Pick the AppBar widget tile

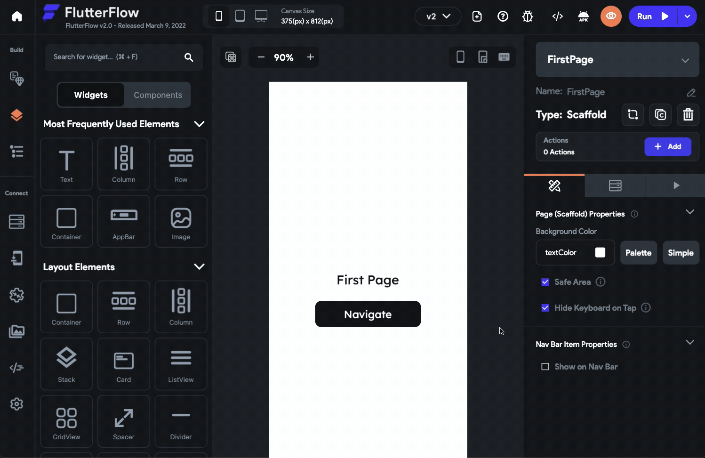pos(124,221)
